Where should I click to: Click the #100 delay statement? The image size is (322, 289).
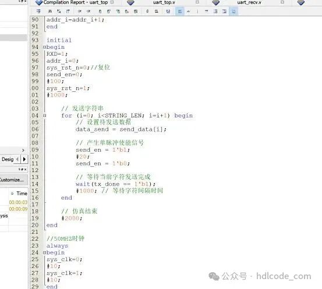pyautogui.click(x=55, y=81)
